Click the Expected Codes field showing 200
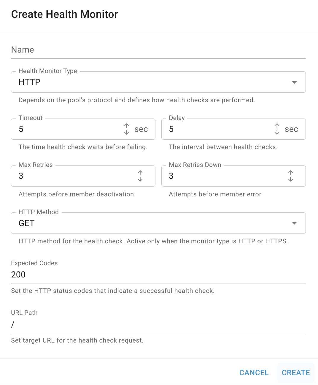 click(x=158, y=274)
